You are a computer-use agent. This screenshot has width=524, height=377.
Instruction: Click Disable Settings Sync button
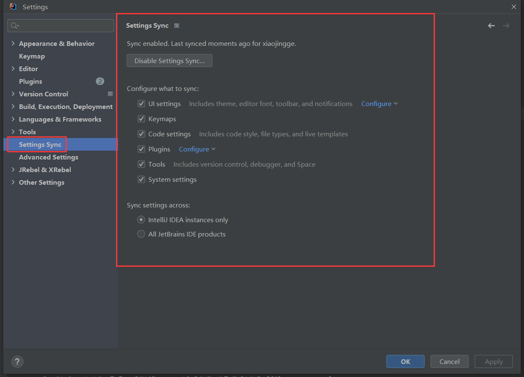(169, 61)
